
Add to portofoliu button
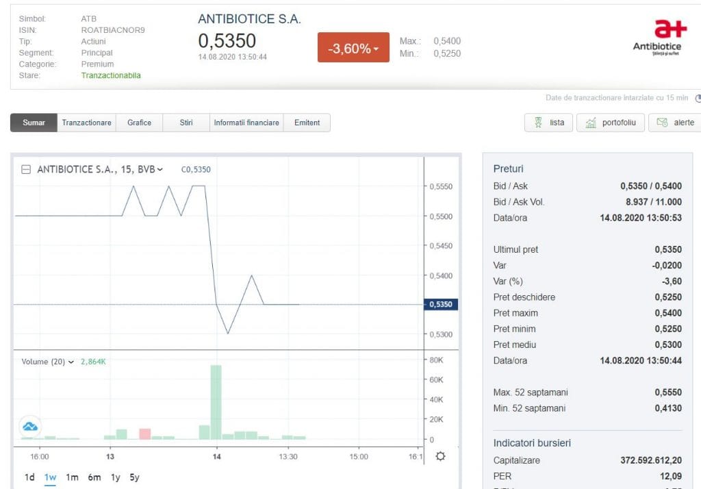611,123
